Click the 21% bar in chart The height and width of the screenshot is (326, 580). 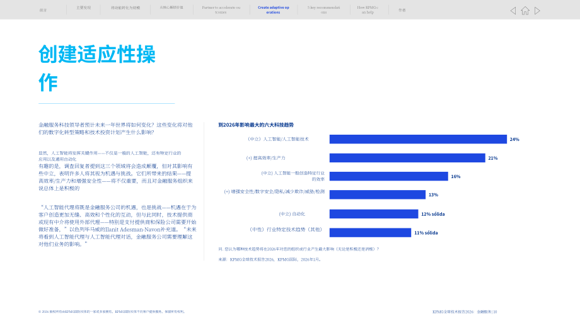407,158
